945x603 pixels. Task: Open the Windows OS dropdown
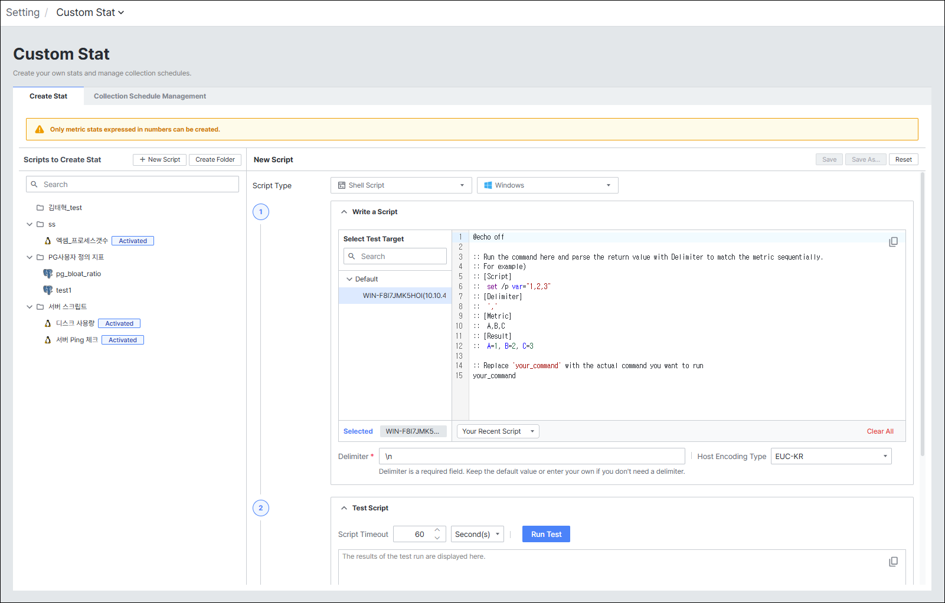(x=548, y=185)
